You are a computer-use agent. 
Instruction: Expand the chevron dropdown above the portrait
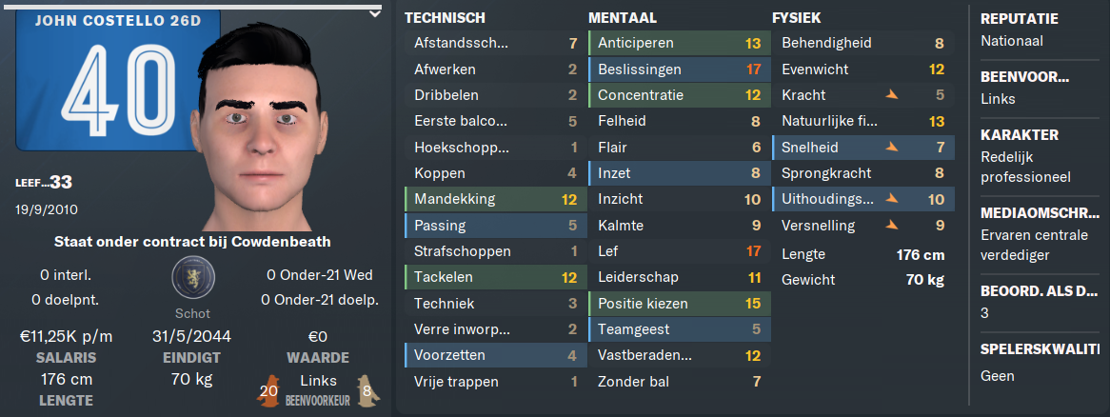click(x=375, y=14)
